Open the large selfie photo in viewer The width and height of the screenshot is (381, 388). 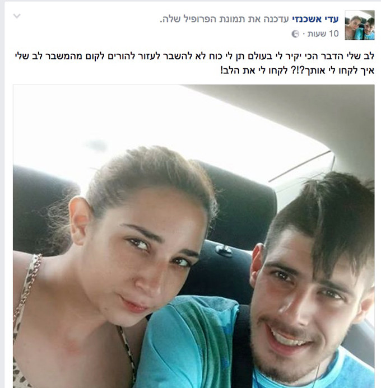coord(194,236)
